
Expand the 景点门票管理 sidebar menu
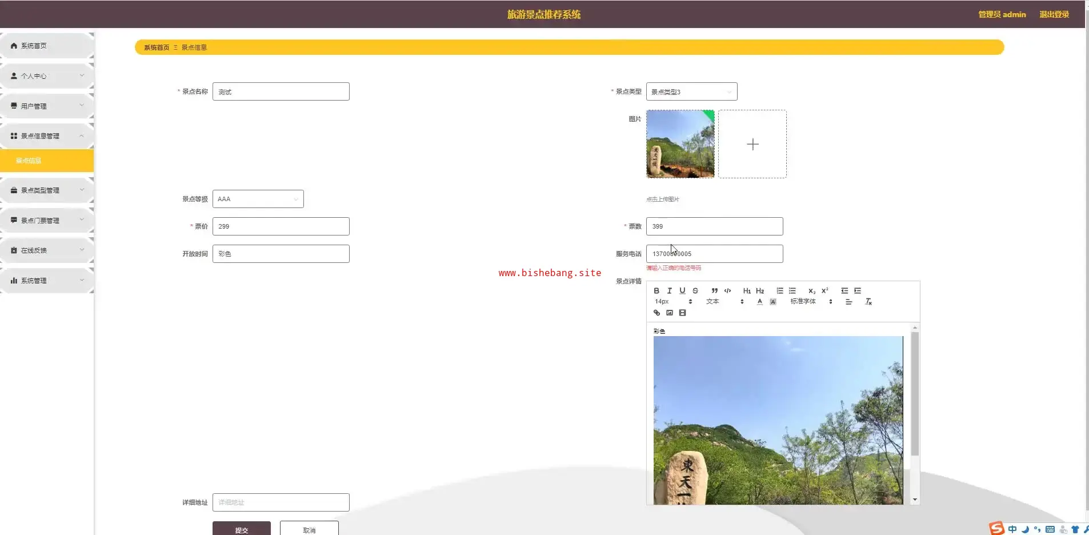[47, 221]
